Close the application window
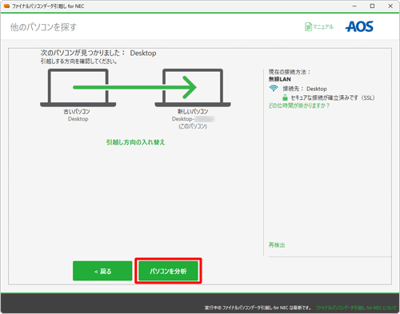 pyautogui.click(x=390, y=6)
